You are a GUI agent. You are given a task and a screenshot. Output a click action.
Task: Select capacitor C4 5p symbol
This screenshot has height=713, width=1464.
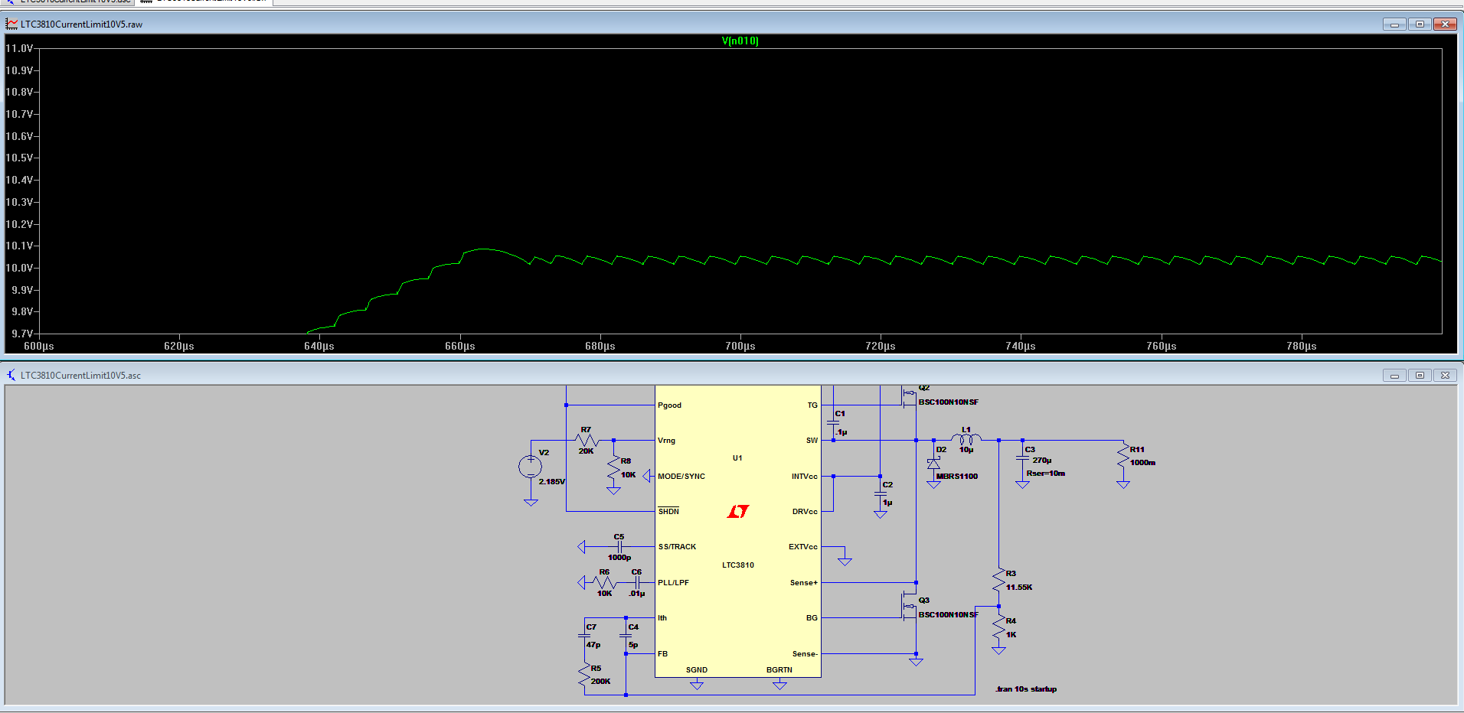coord(626,636)
